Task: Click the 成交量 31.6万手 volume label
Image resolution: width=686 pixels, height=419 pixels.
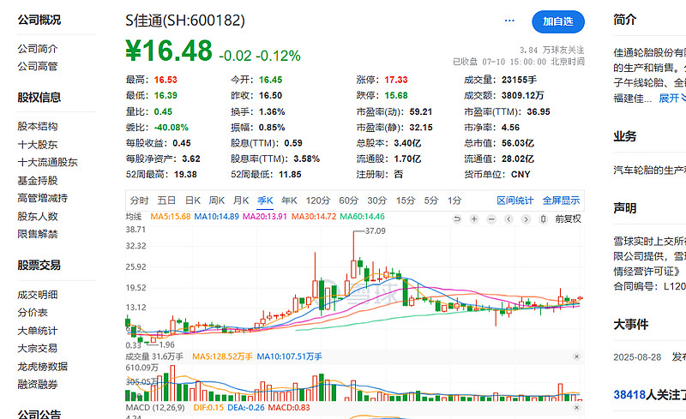Action: 154,356
